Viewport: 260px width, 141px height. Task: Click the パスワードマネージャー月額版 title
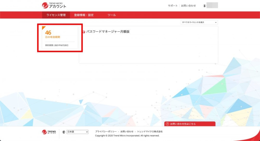pyautogui.click(x=108, y=32)
